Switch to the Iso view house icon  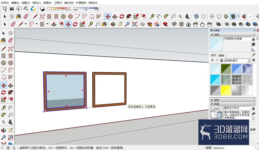[x=174, y=24]
